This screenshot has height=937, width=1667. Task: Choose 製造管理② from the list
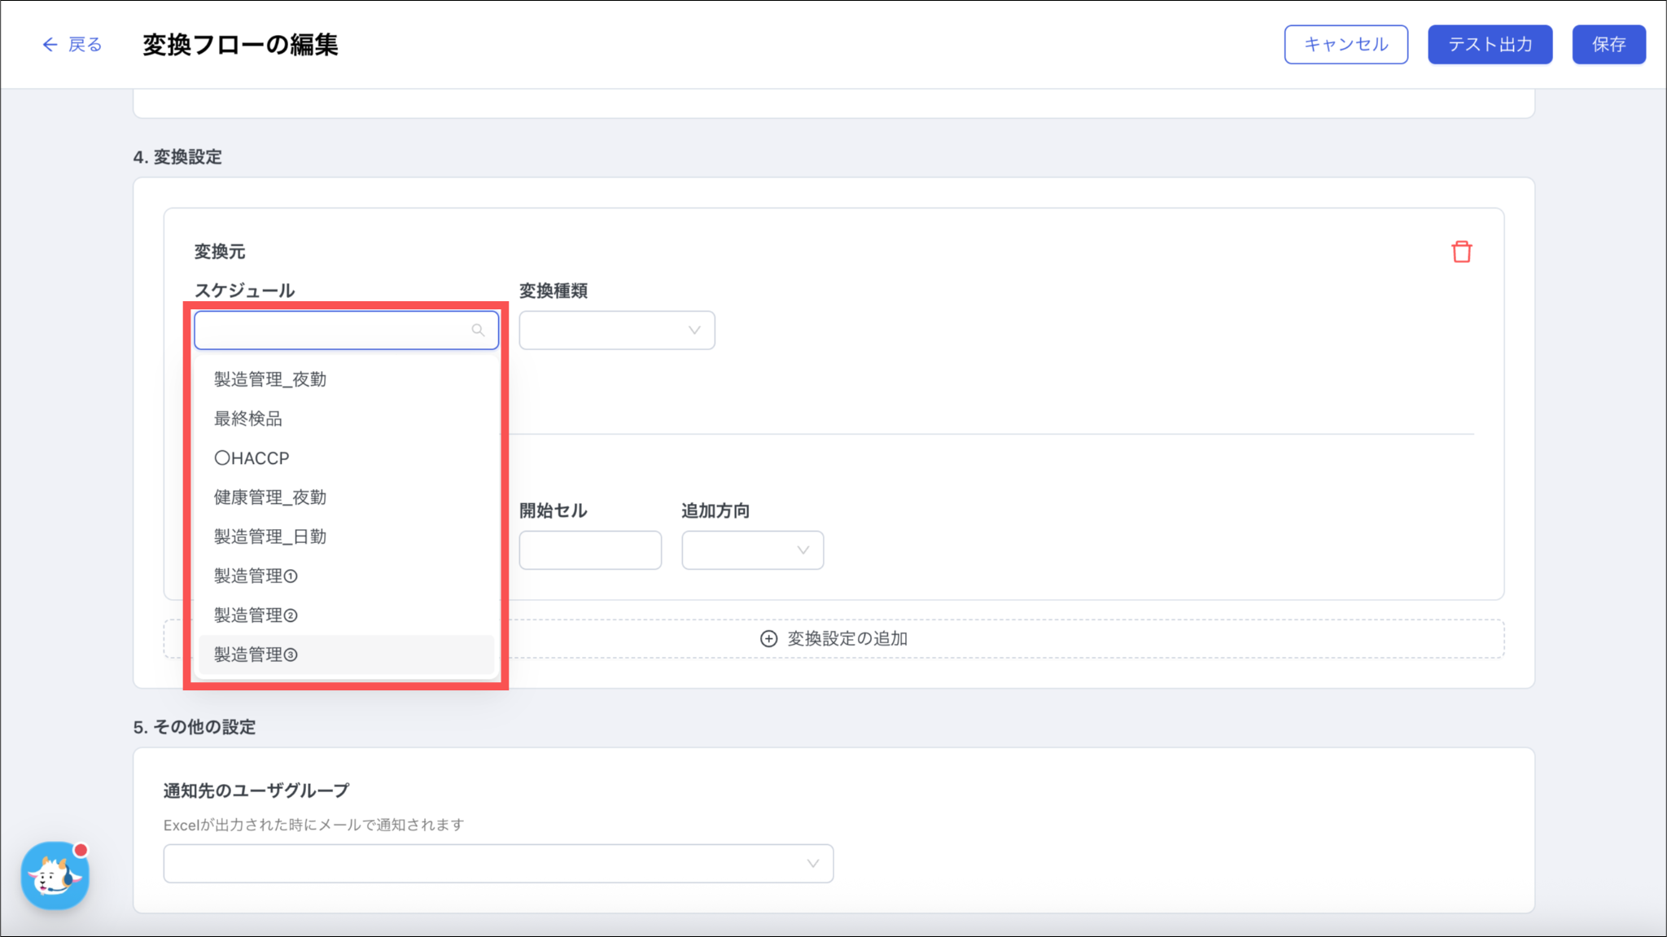[x=256, y=615]
